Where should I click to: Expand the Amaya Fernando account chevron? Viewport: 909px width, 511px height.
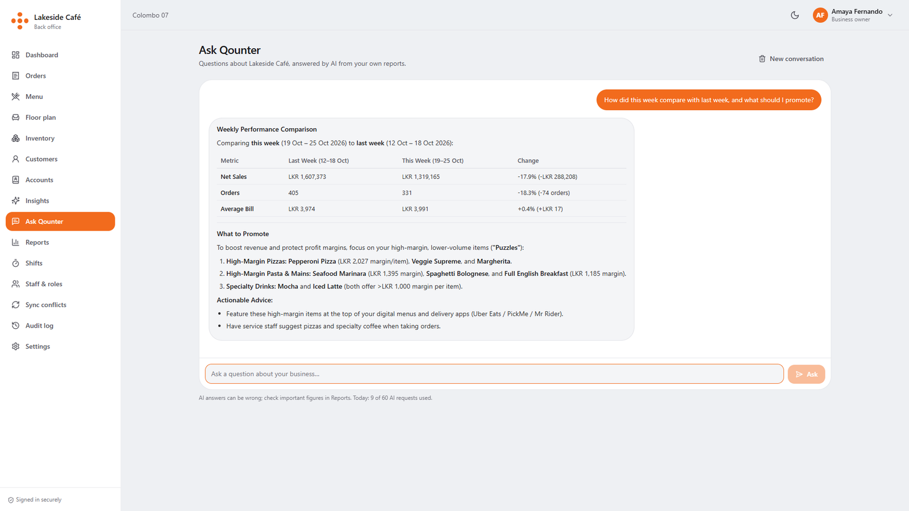tap(890, 15)
